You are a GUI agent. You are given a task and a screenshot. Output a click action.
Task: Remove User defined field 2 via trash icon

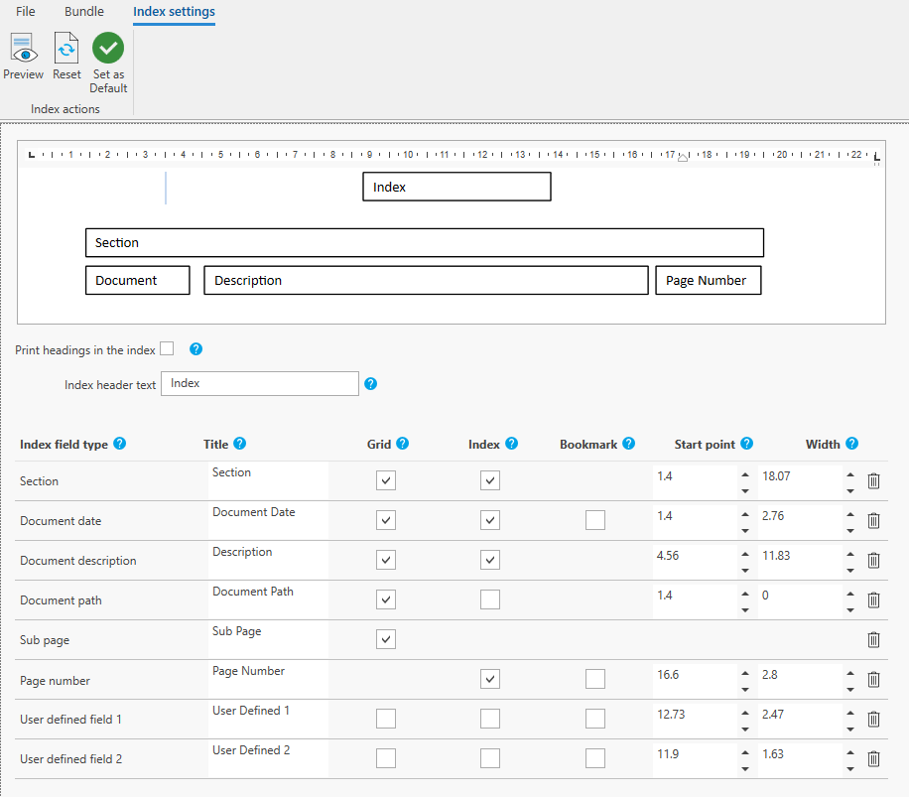click(x=873, y=759)
